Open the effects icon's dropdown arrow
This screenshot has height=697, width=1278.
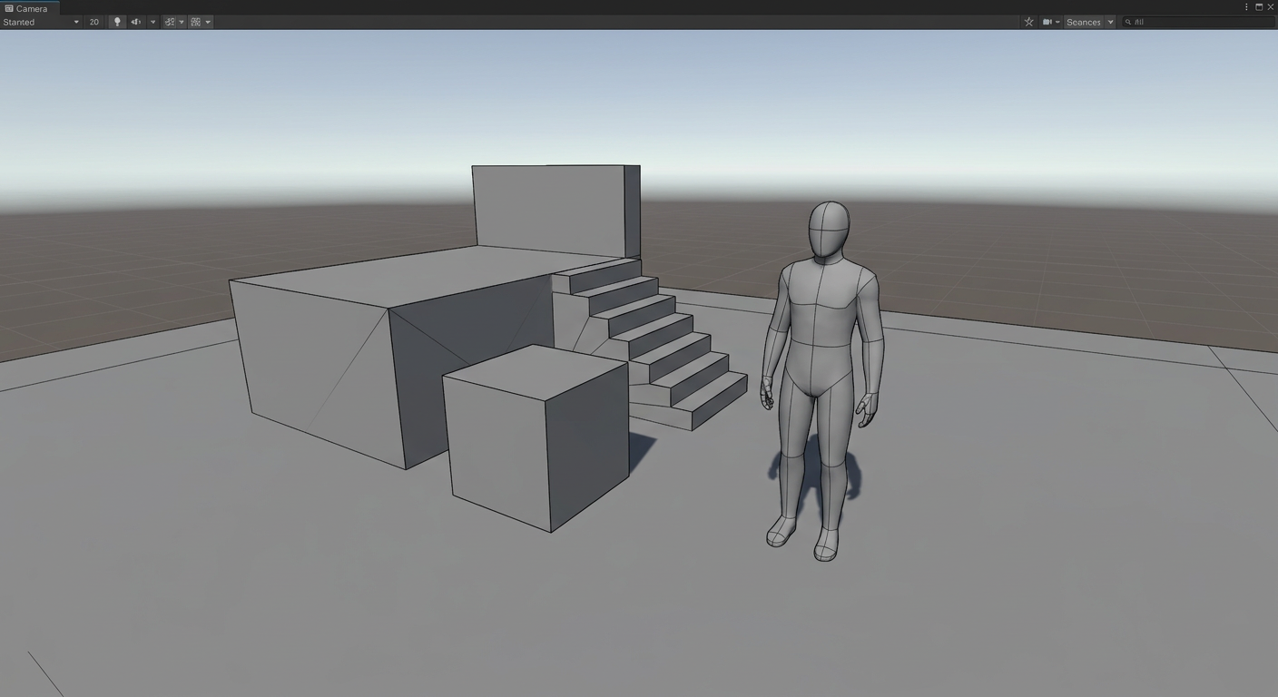[182, 22]
